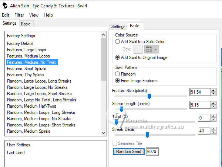Click the Feature Size slider handle
The width and height of the screenshot is (222, 167).
pyautogui.click(x=149, y=96)
